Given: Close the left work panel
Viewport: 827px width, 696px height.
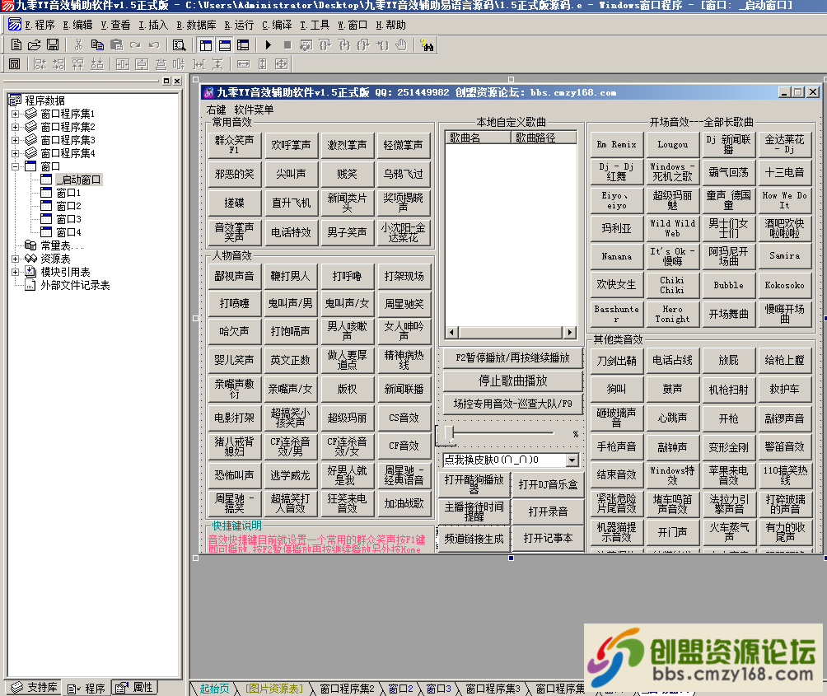Looking at the screenshot, I should point(177,81).
